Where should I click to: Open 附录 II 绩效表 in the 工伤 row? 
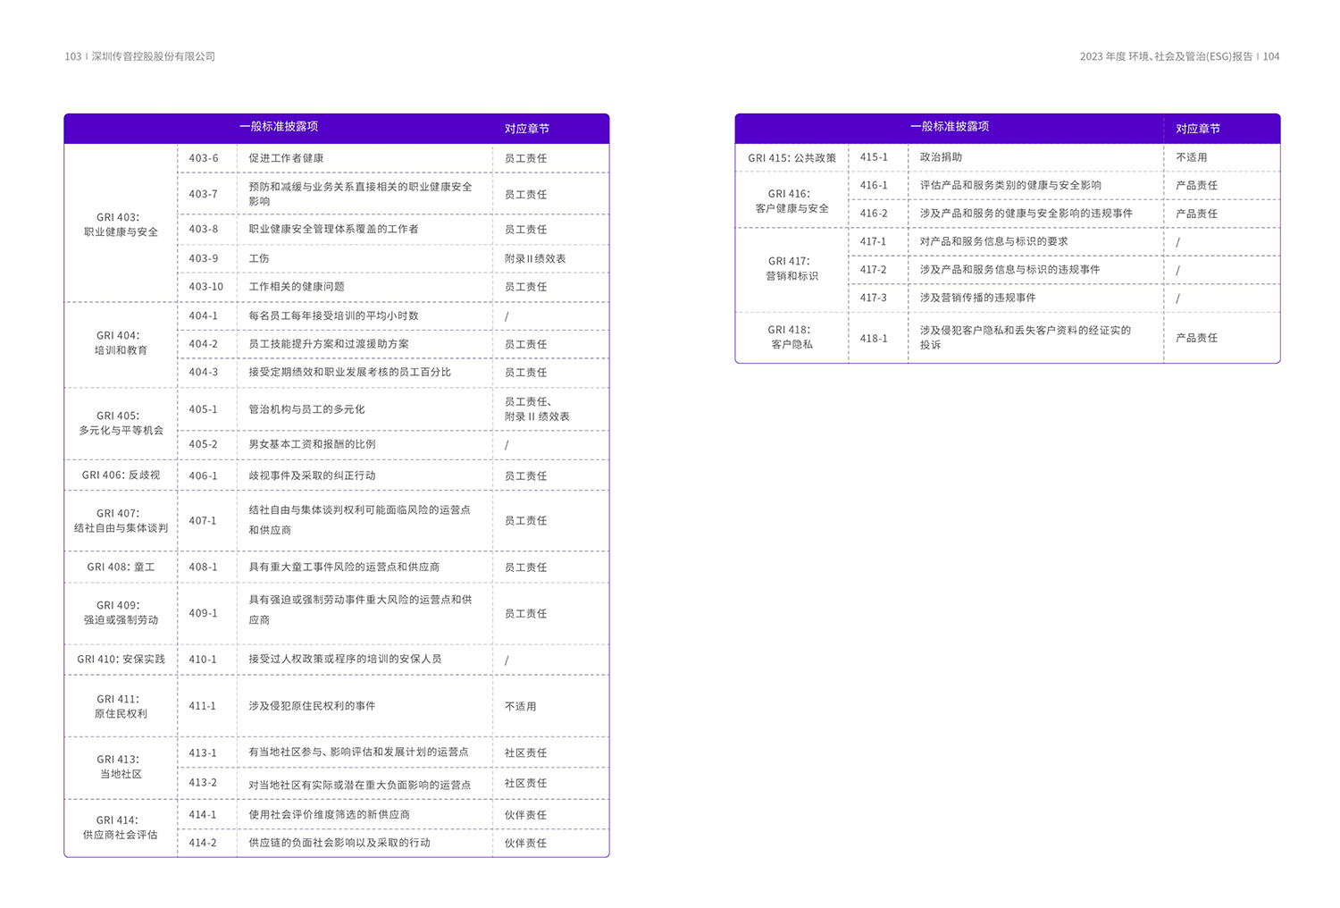[x=534, y=258]
